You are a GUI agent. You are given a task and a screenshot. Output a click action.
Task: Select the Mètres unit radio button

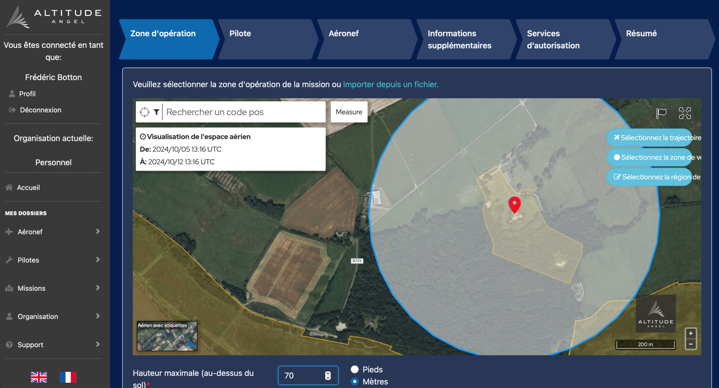pyautogui.click(x=355, y=381)
